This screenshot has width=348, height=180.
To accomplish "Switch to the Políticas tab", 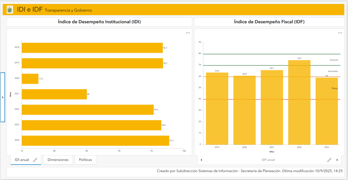I will pyautogui.click(x=85, y=160).
